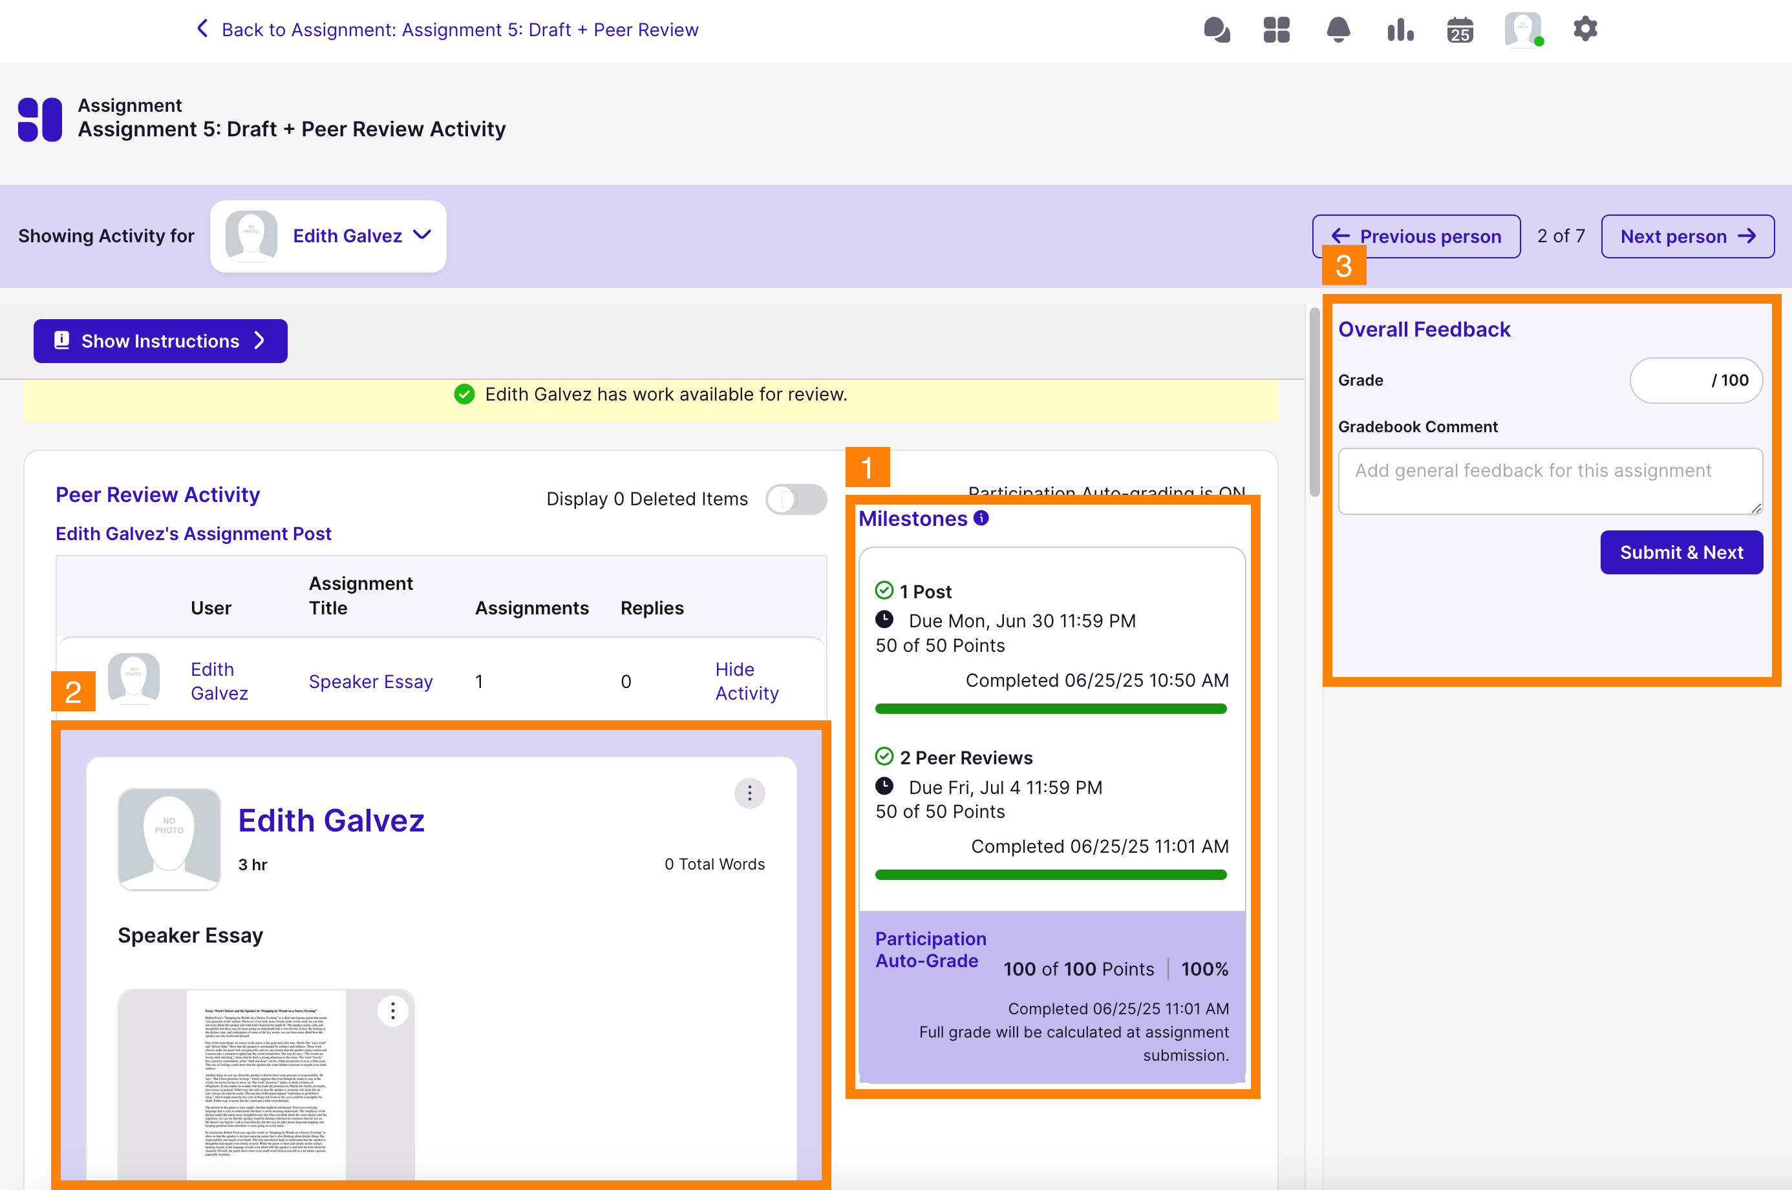Open the calendar icon showing 25
This screenshot has width=1792, height=1190.
pos(1460,30)
